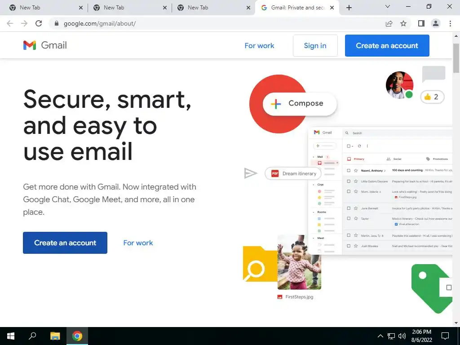Click the lower Create an account button
The height and width of the screenshot is (345, 460).
coord(65,243)
